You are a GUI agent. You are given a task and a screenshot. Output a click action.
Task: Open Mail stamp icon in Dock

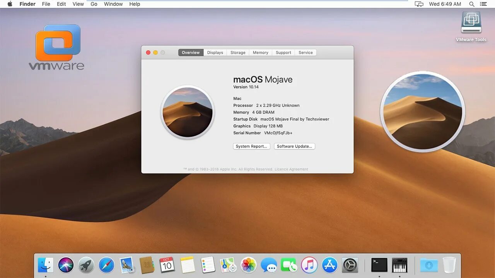(127, 265)
